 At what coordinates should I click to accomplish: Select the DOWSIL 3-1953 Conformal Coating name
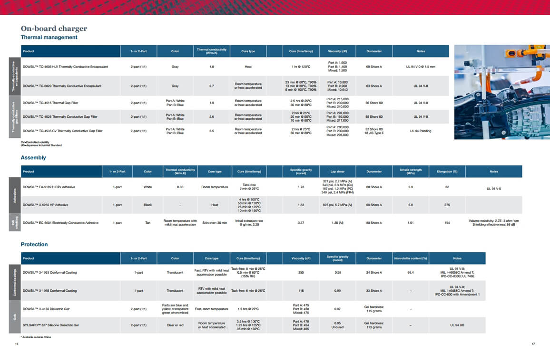click(x=49, y=272)
